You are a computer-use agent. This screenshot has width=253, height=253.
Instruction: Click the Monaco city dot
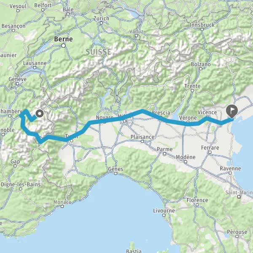(62, 206)
